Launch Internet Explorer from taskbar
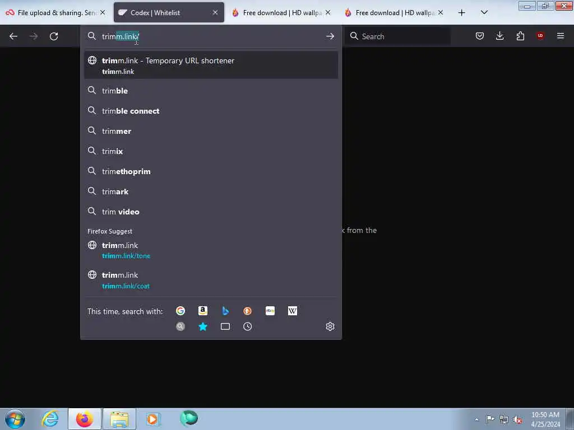Screen dimensions: 574x430 [x=50, y=419]
